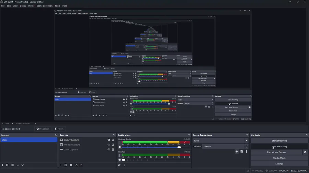Open the Scene Collection menu

coord(45,6)
